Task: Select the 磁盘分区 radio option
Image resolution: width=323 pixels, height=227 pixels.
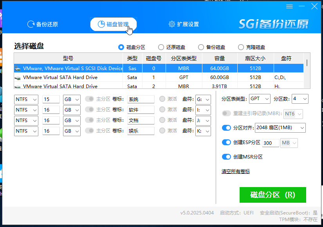Action: [x=132, y=47]
